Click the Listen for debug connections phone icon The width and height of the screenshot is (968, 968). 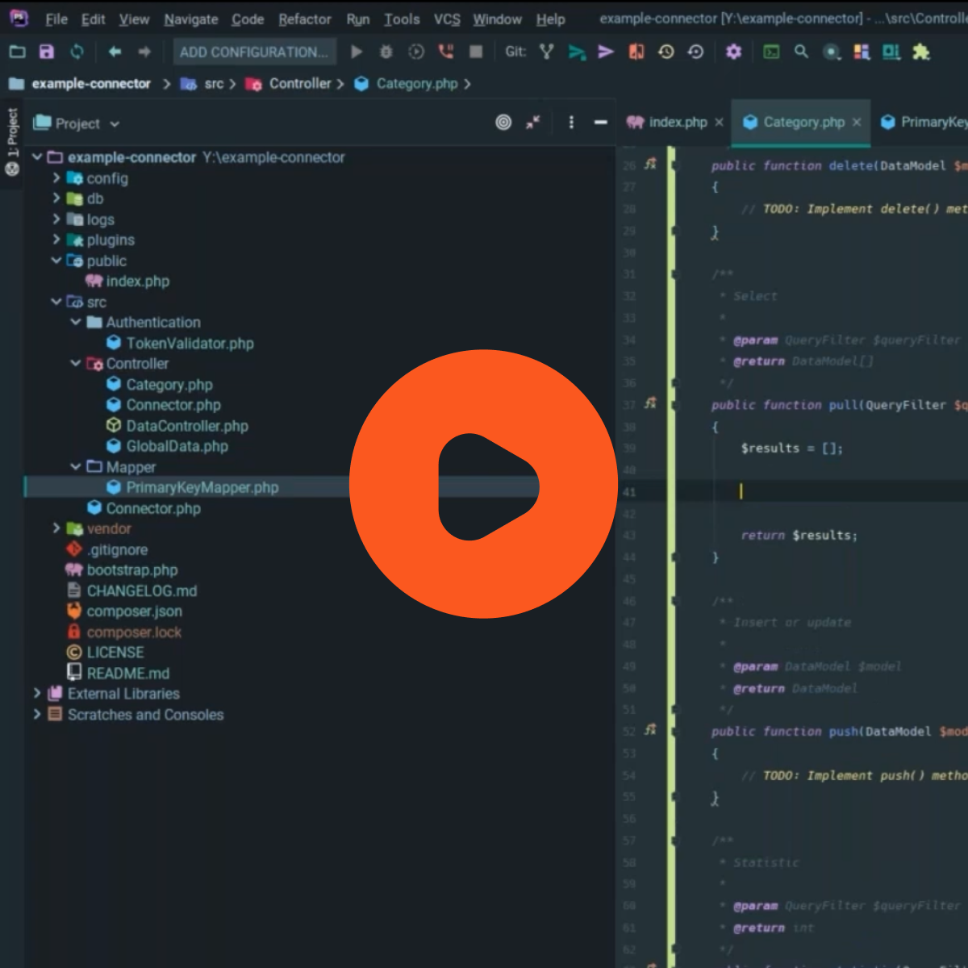(x=445, y=52)
